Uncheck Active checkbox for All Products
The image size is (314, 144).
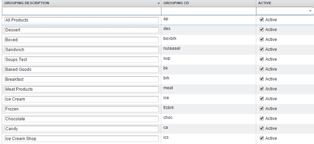[x=262, y=20]
